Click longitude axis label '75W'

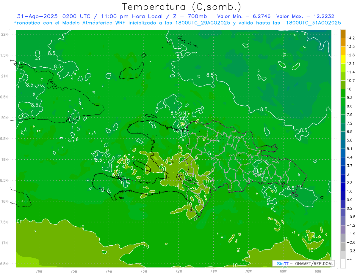(74, 271)
